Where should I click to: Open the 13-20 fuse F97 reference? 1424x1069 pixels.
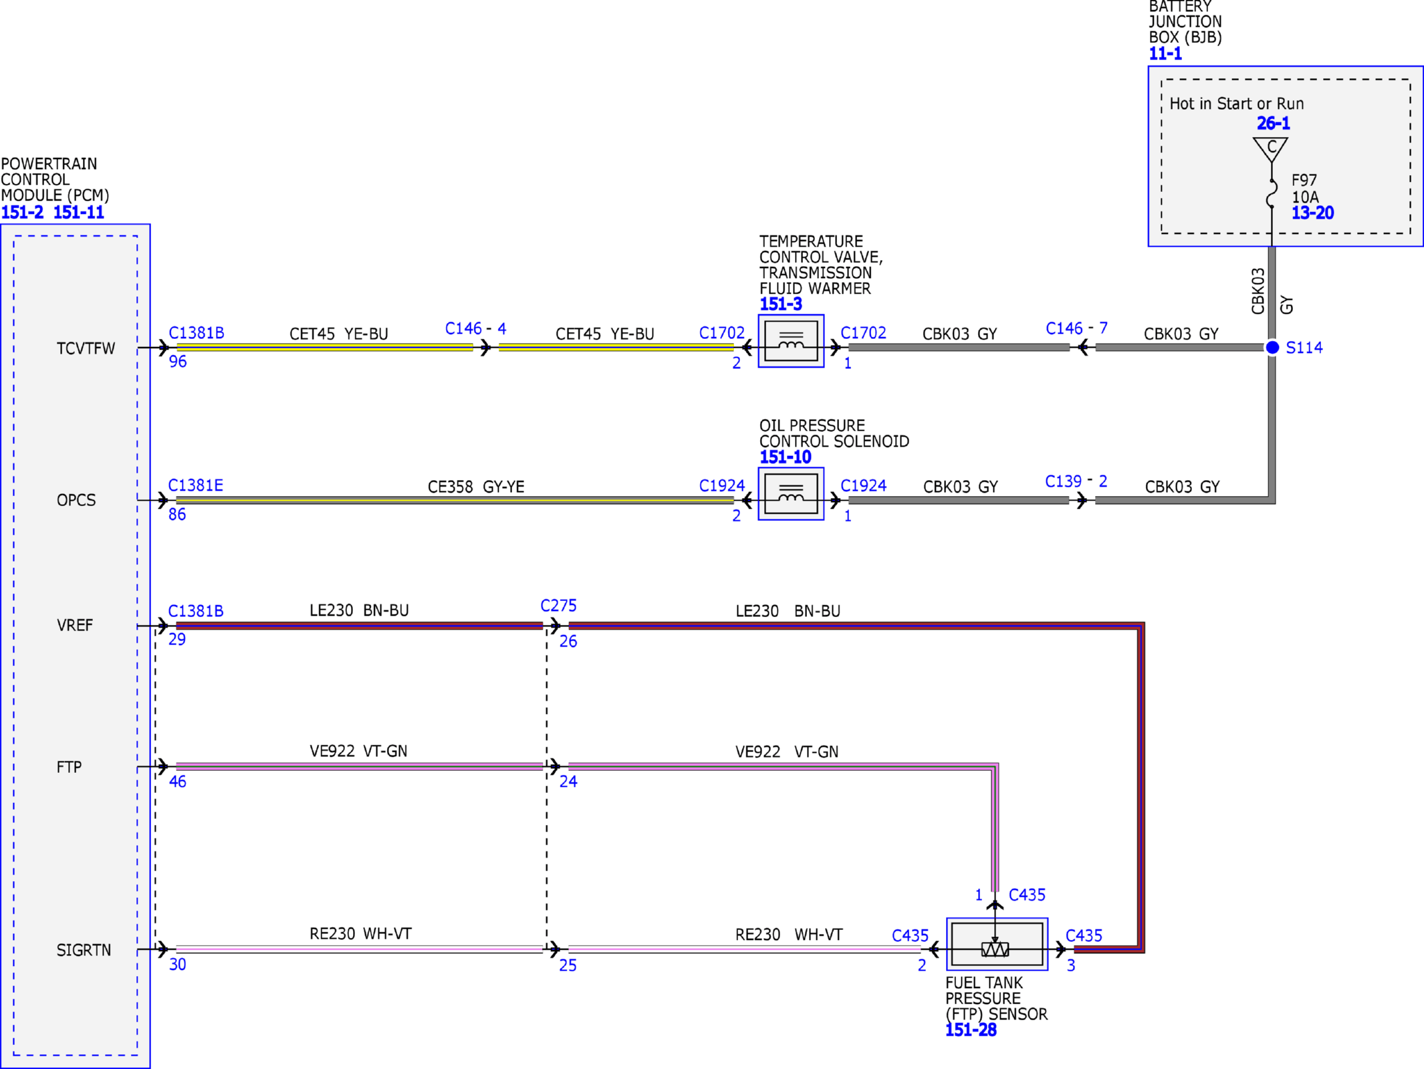(x=1312, y=213)
